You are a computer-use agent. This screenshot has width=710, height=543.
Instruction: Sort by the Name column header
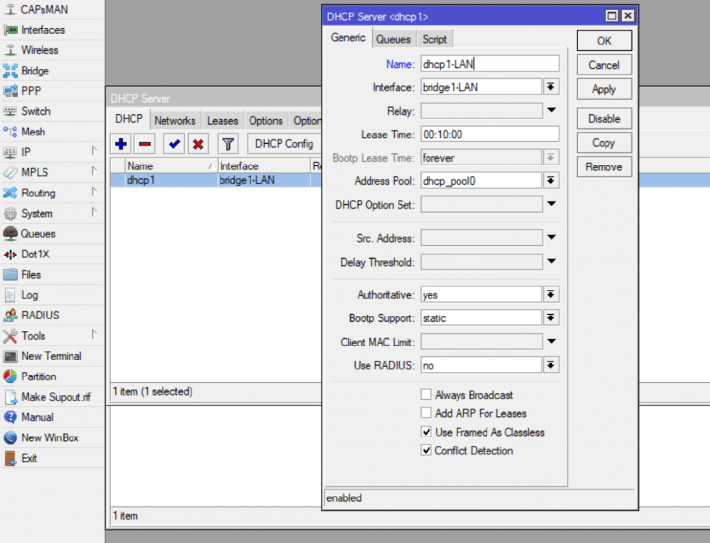click(170, 166)
